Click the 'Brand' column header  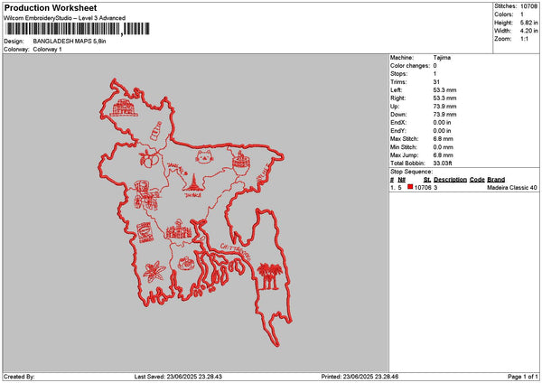click(496, 180)
